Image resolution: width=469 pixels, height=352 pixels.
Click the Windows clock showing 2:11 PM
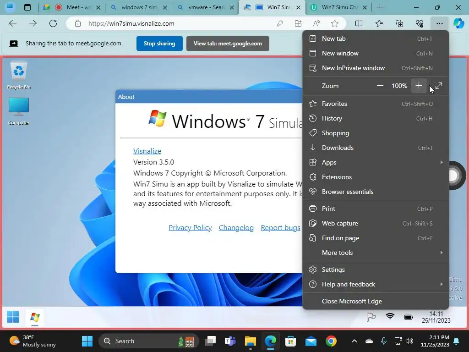(x=435, y=341)
